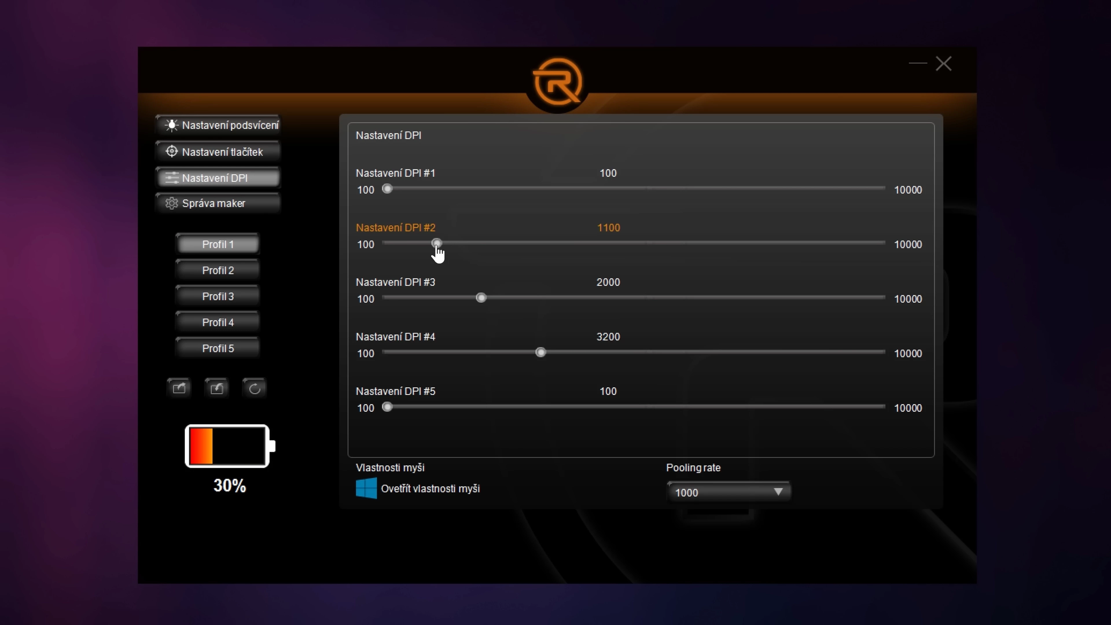Click the import profile icon
Image resolution: width=1111 pixels, height=625 pixels.
pyautogui.click(x=216, y=388)
